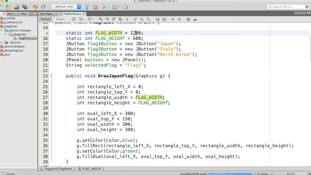311x175 pixels.
Task: Select the CoinFlip project
Action: pos(10,18)
